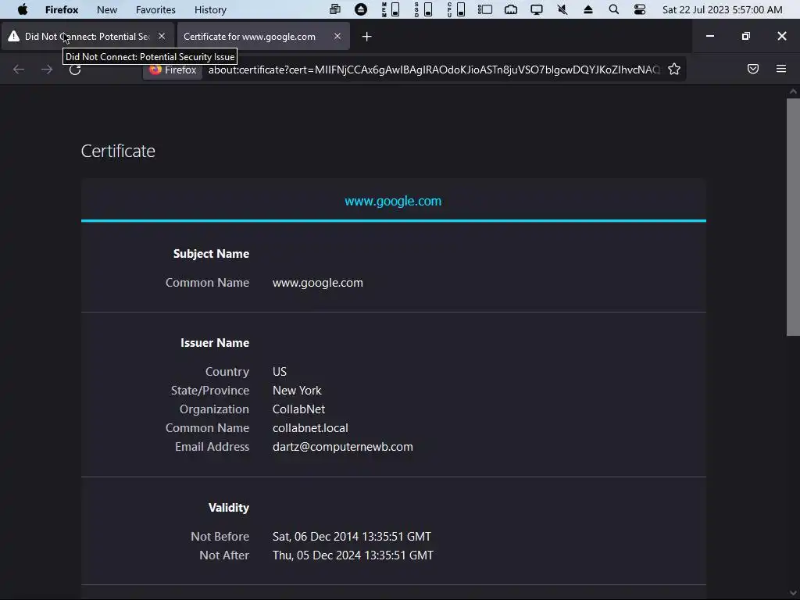Viewport: 800px width, 600px height.
Task: Click the scrollbar up arrow
Action: coord(793,92)
